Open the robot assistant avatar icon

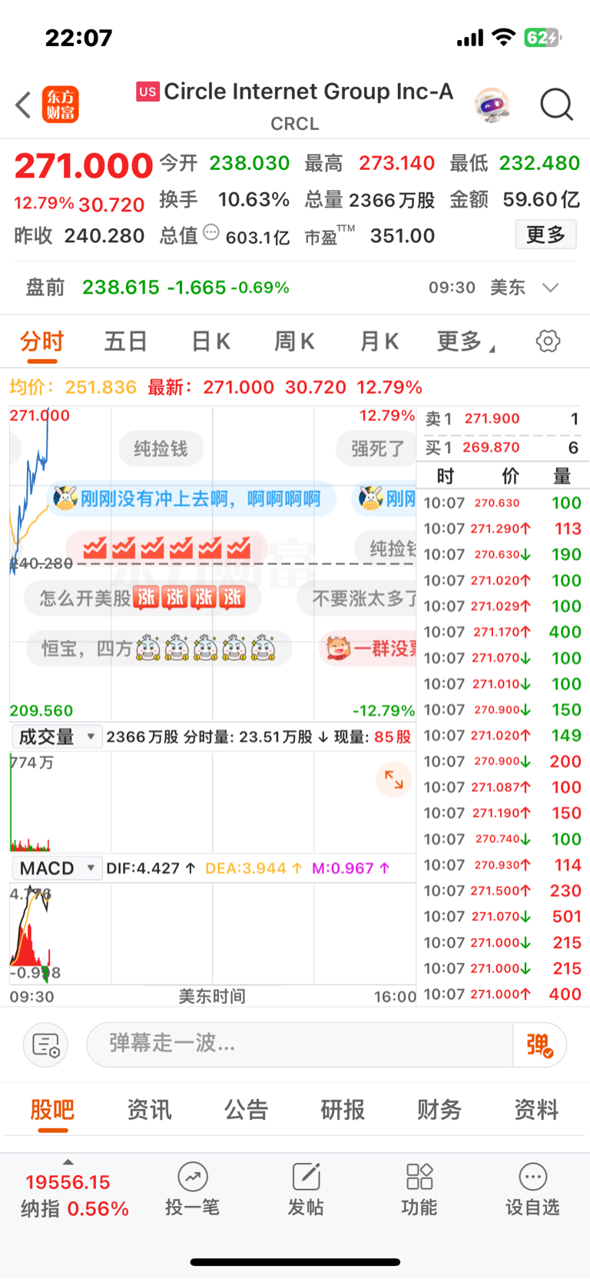[x=492, y=105]
